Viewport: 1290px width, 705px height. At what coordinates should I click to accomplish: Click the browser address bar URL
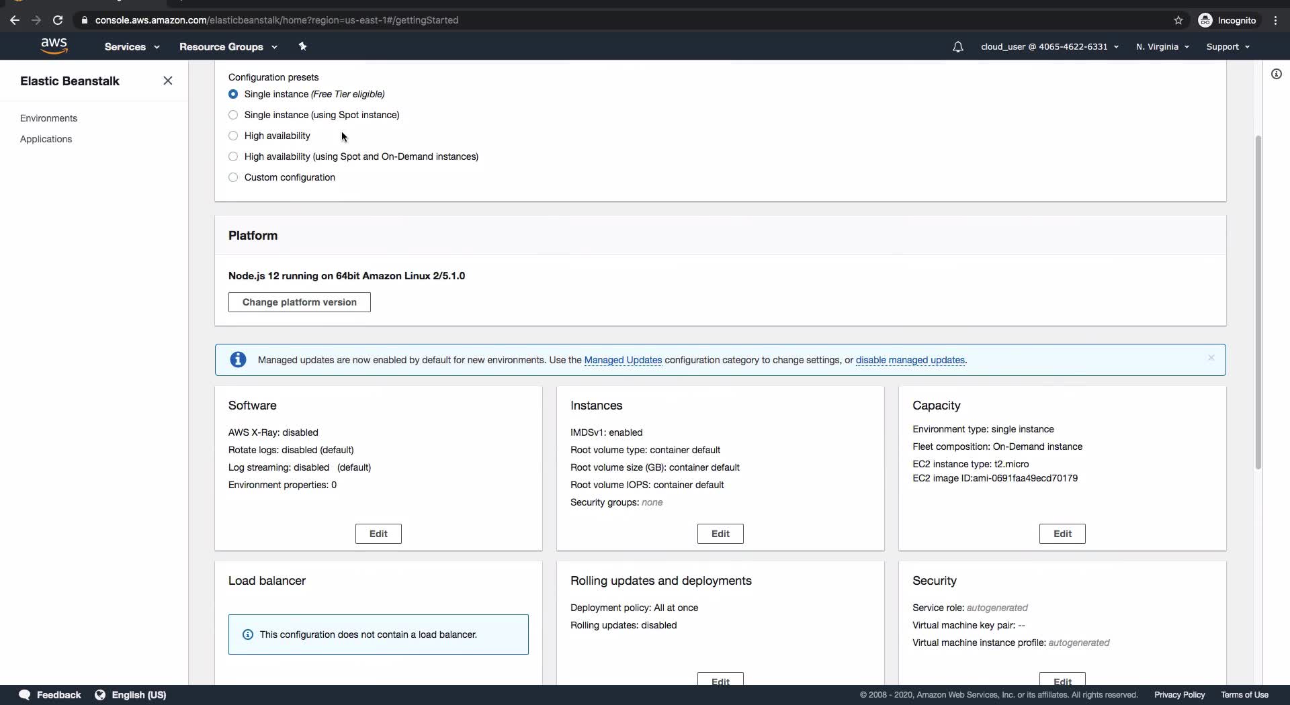277,20
